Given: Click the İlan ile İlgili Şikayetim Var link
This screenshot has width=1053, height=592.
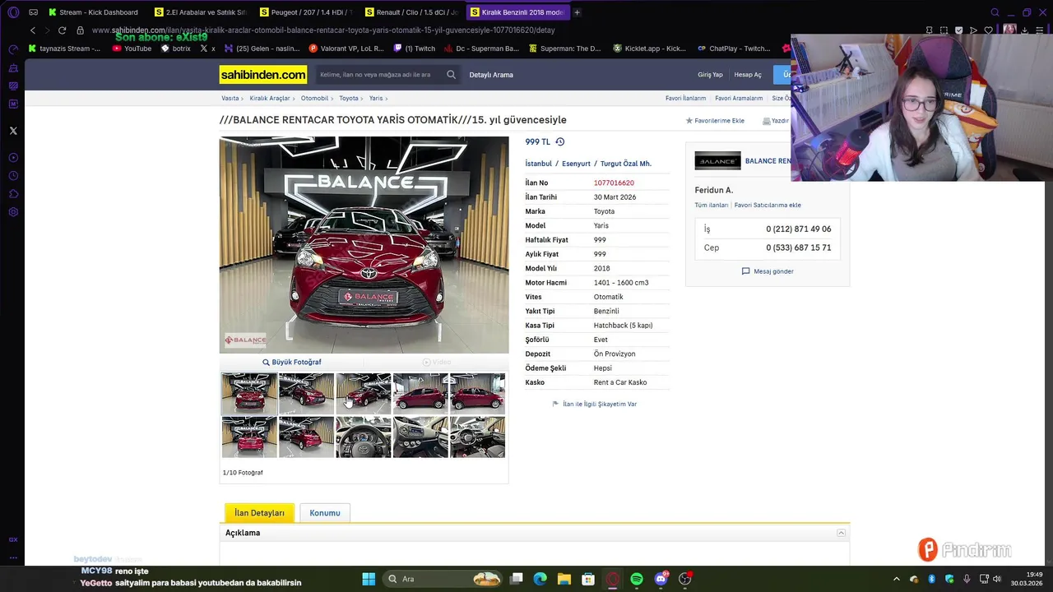Looking at the screenshot, I should coord(600,405).
